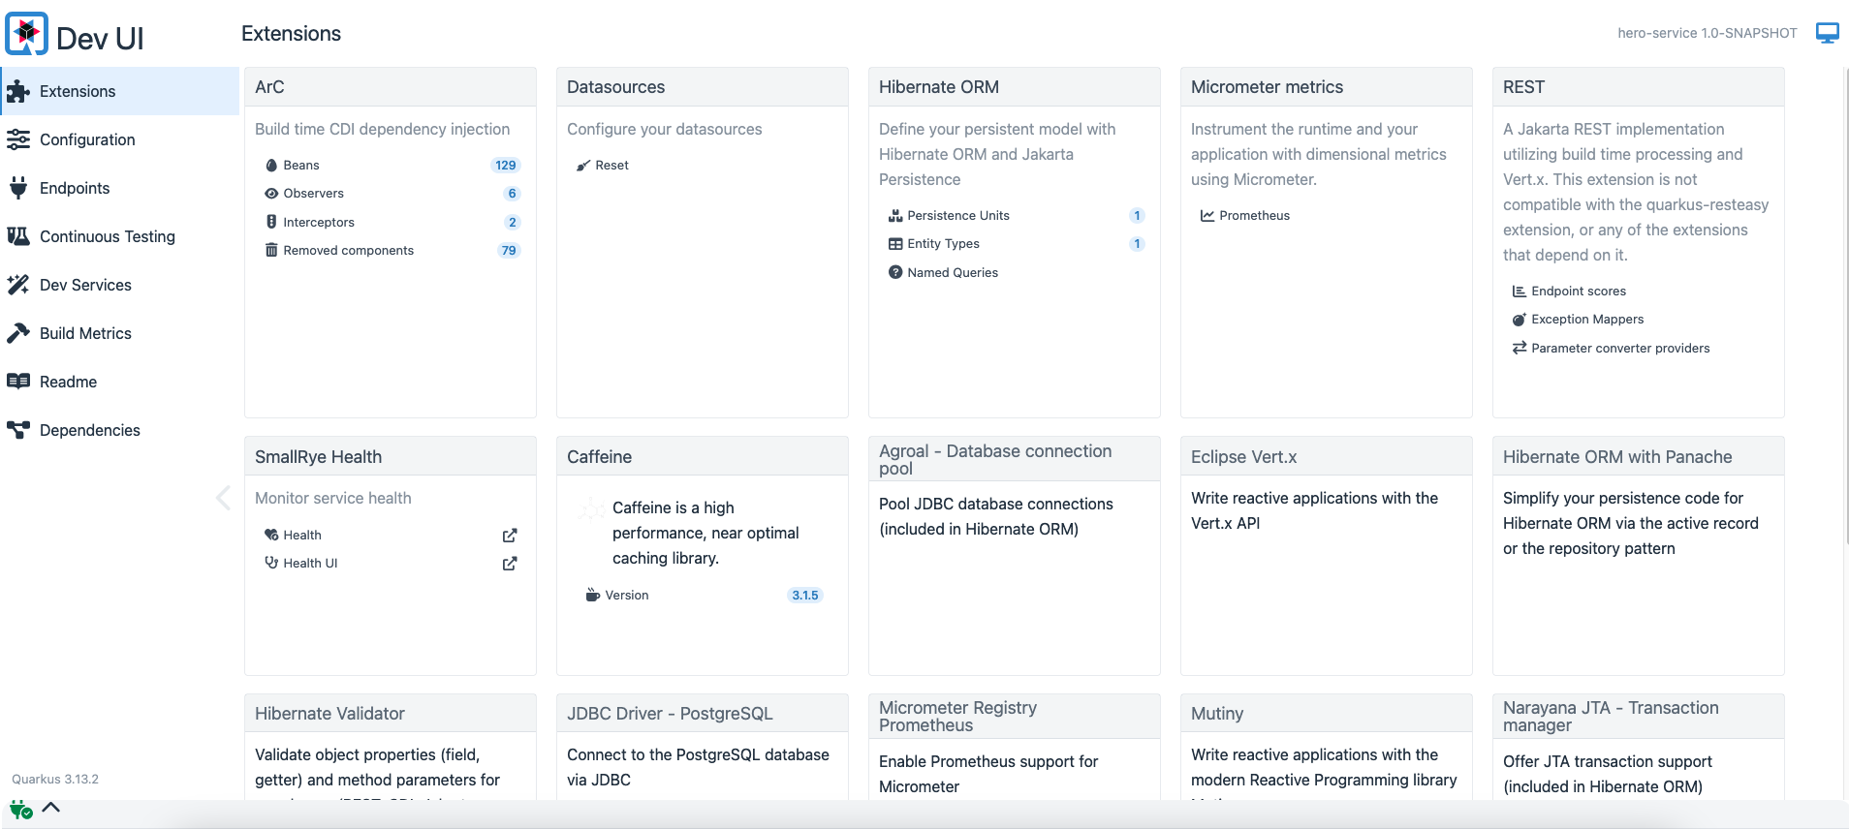Click the Caffeine 3.1.5 version badge
Viewport: 1849px width, 829px height.
click(805, 596)
